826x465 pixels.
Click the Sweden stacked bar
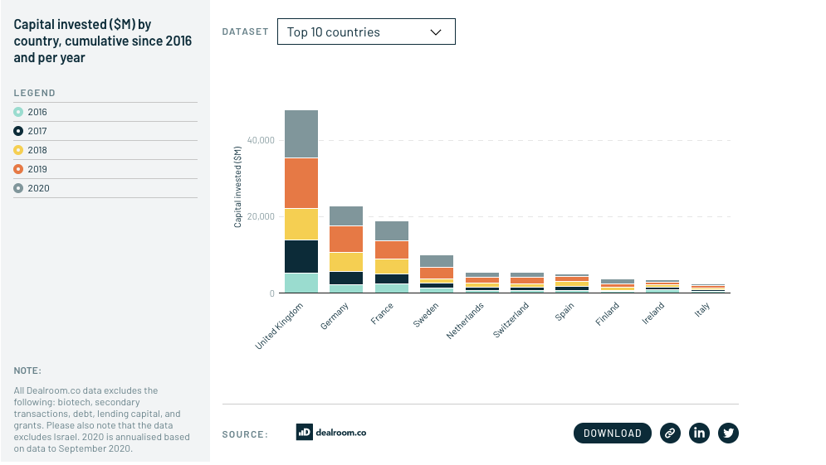(x=437, y=274)
